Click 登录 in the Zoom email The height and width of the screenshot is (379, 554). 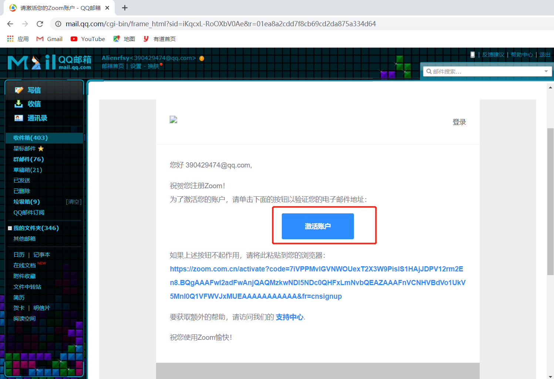pyautogui.click(x=459, y=122)
